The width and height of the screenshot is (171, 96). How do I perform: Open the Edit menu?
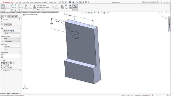pyautogui.click(x=20, y=2)
